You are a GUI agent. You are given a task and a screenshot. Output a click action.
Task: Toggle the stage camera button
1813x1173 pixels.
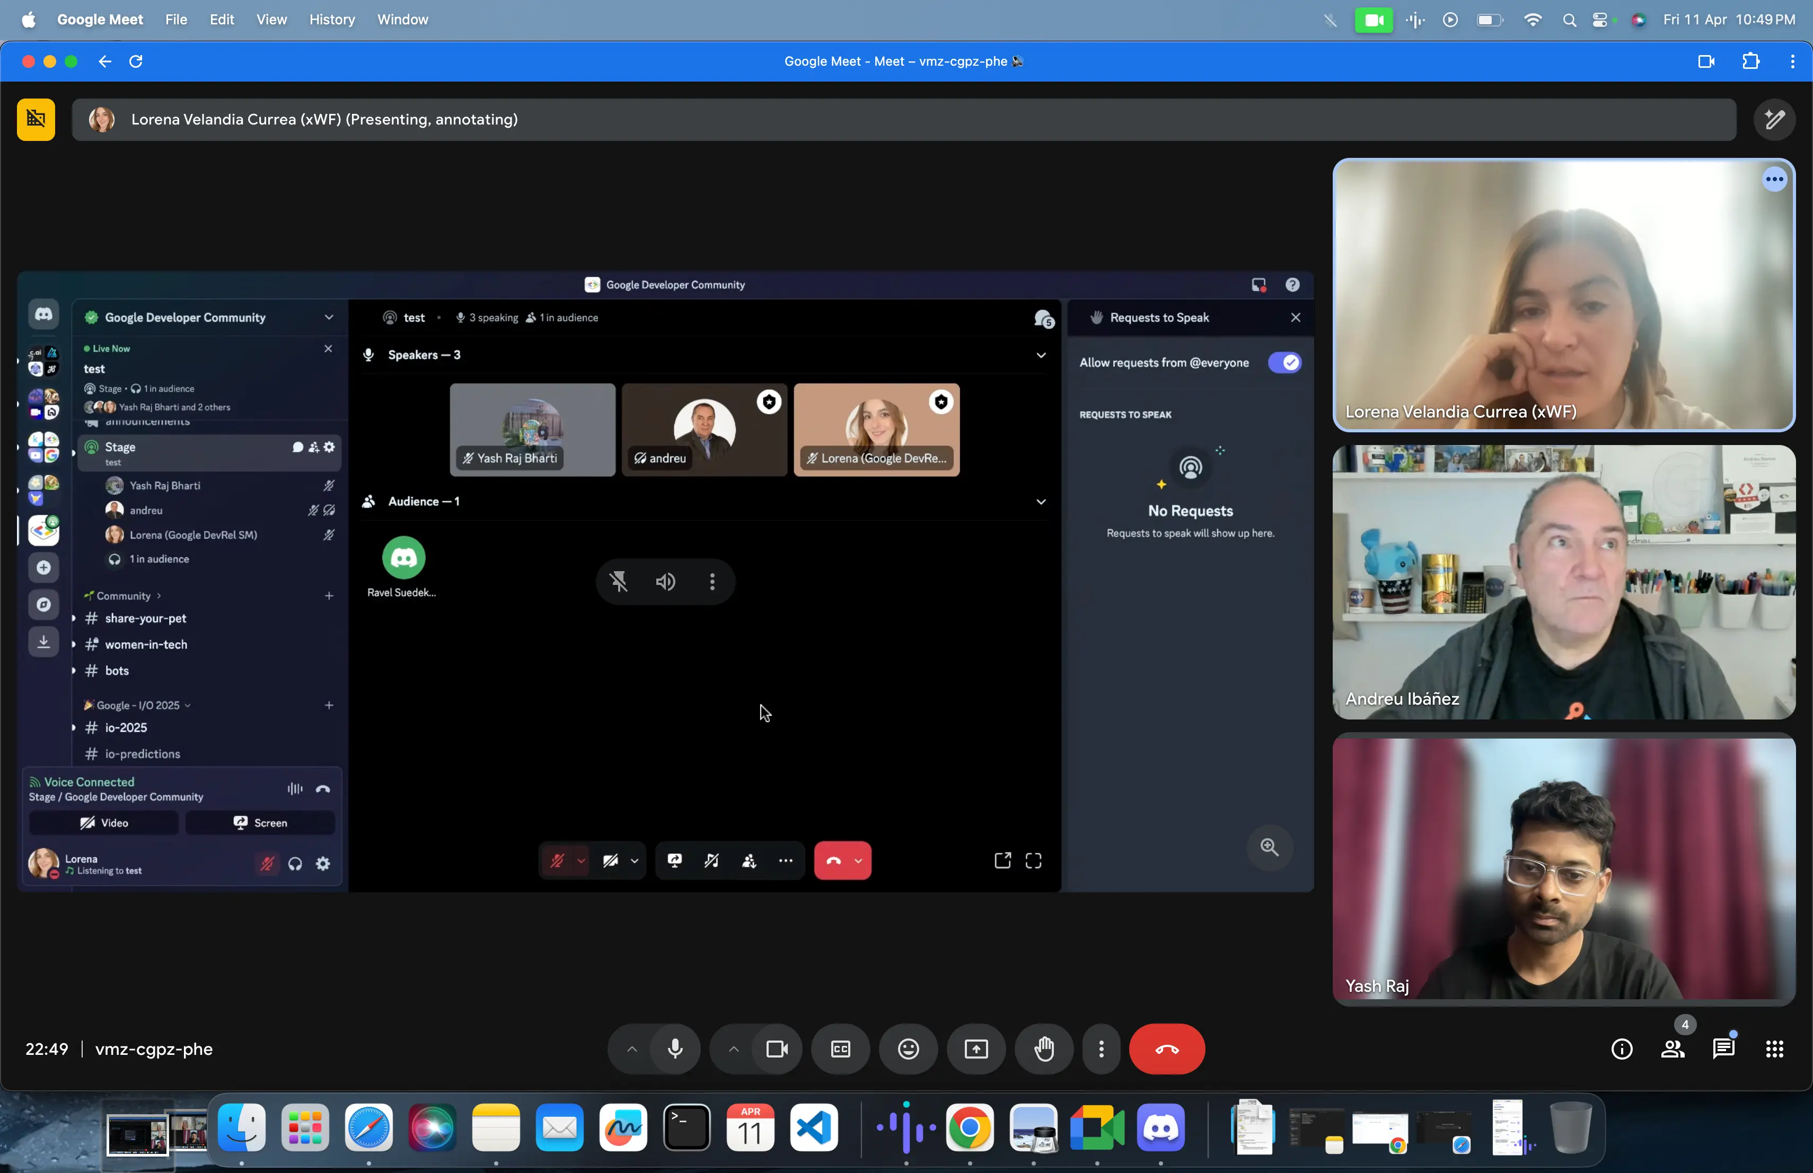coord(610,860)
